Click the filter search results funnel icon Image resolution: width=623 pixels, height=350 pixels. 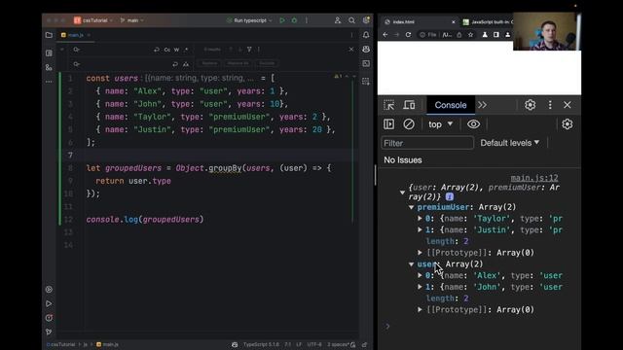pos(249,50)
